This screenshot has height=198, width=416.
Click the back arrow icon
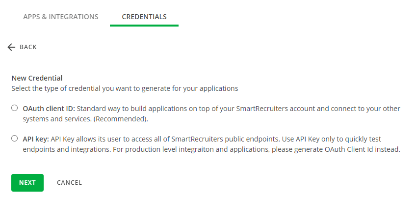[12, 47]
